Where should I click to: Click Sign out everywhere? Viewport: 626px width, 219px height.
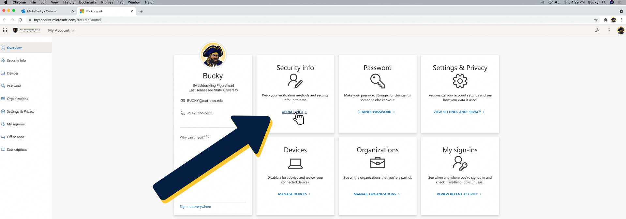195,207
